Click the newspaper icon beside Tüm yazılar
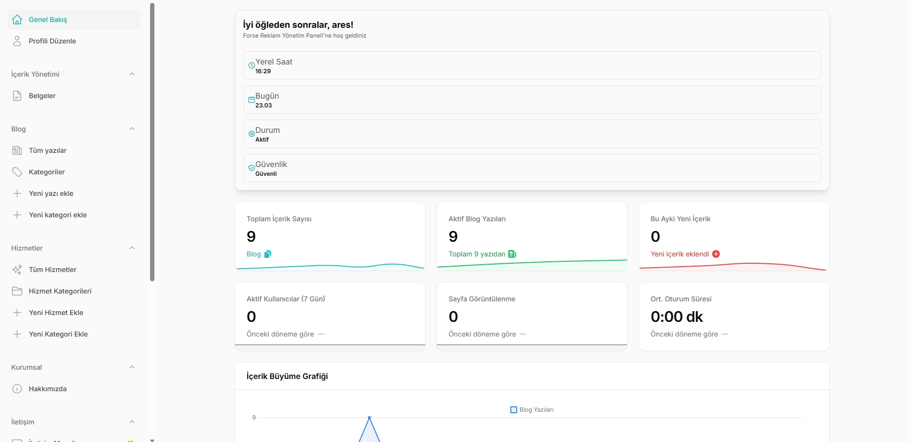The image size is (909, 442). click(x=17, y=150)
